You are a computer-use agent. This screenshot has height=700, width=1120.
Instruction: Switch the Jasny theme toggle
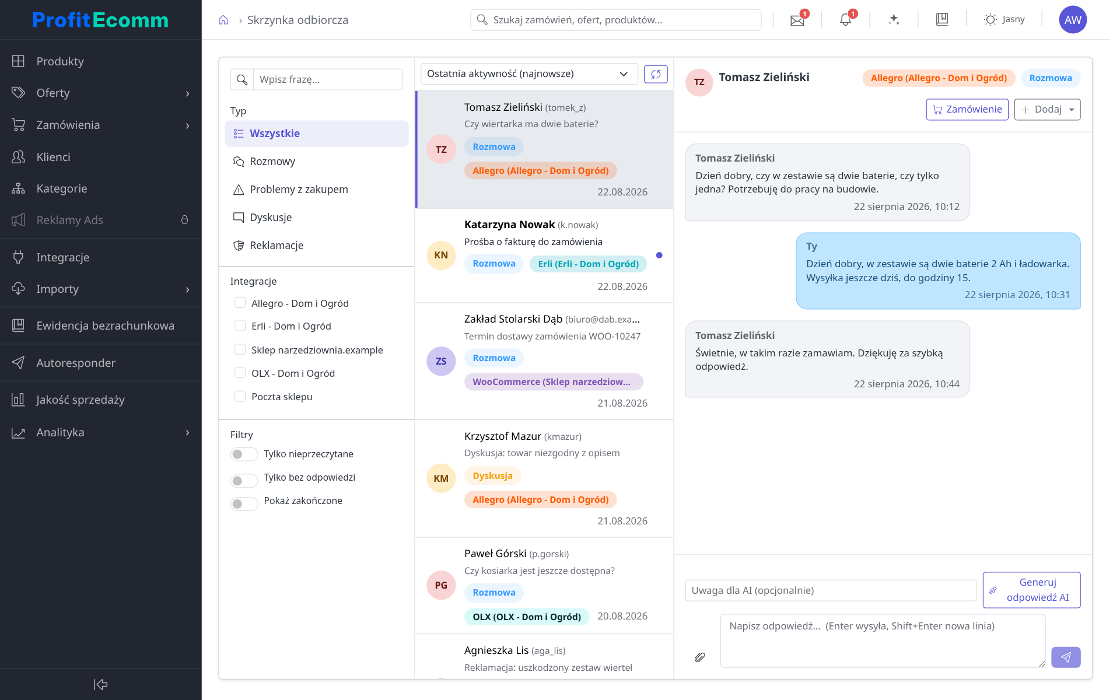tap(1004, 20)
